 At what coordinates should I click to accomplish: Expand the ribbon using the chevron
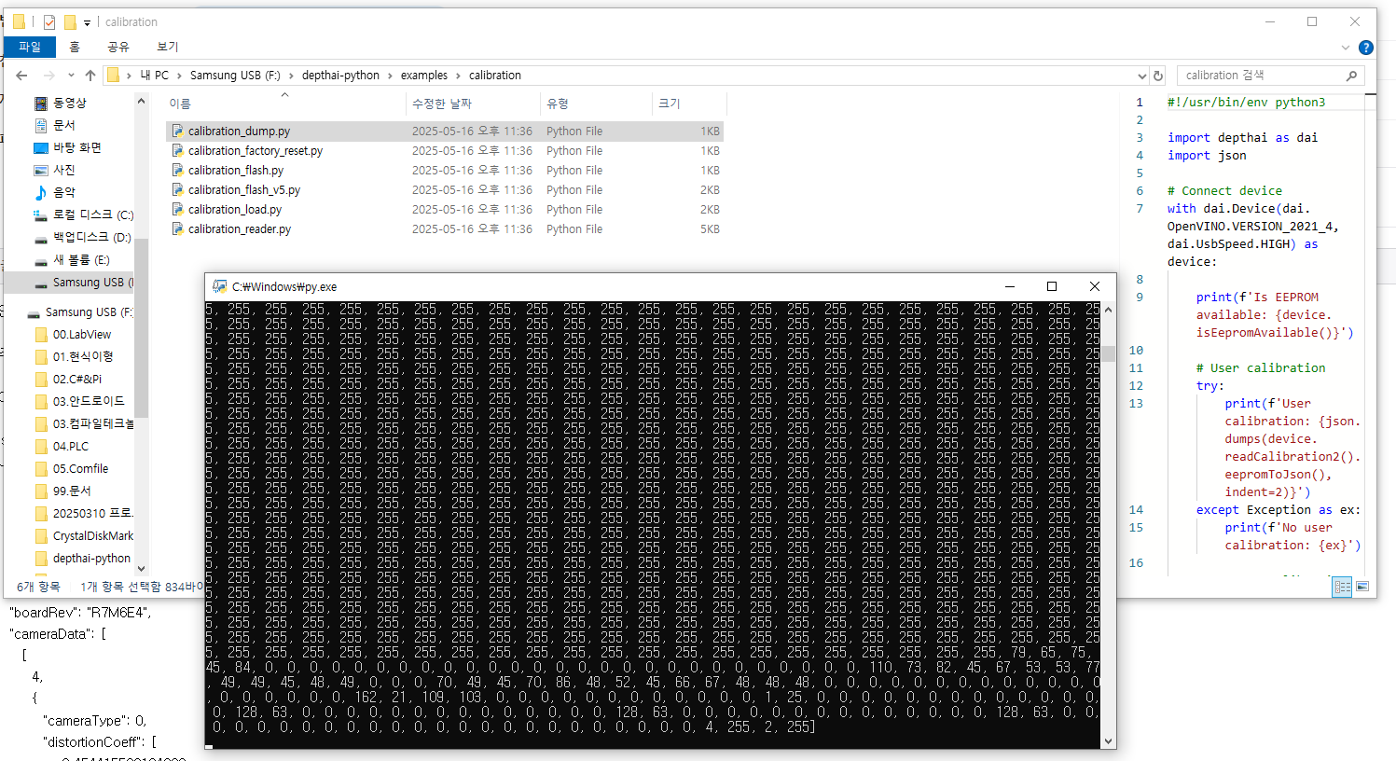(x=1345, y=48)
